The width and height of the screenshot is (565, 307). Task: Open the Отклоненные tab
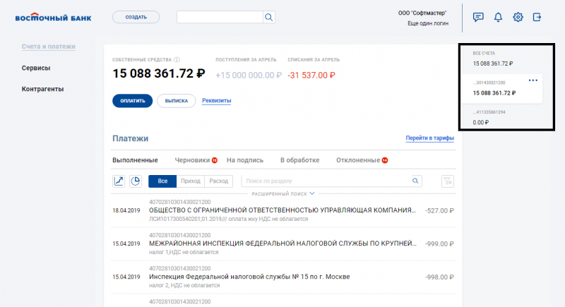click(358, 160)
